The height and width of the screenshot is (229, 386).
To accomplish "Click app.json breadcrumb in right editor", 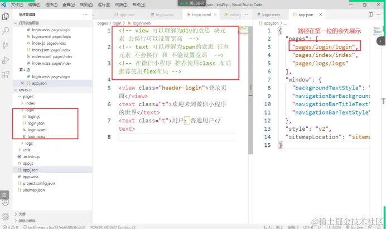I will (x=271, y=23).
